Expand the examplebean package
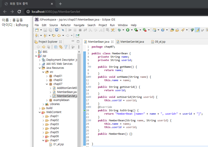This screenshot has width=208, height=147. (47, 100)
